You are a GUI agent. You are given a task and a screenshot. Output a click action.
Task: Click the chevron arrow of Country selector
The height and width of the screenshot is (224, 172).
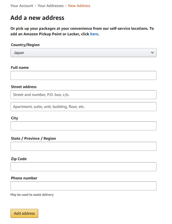(152, 52)
